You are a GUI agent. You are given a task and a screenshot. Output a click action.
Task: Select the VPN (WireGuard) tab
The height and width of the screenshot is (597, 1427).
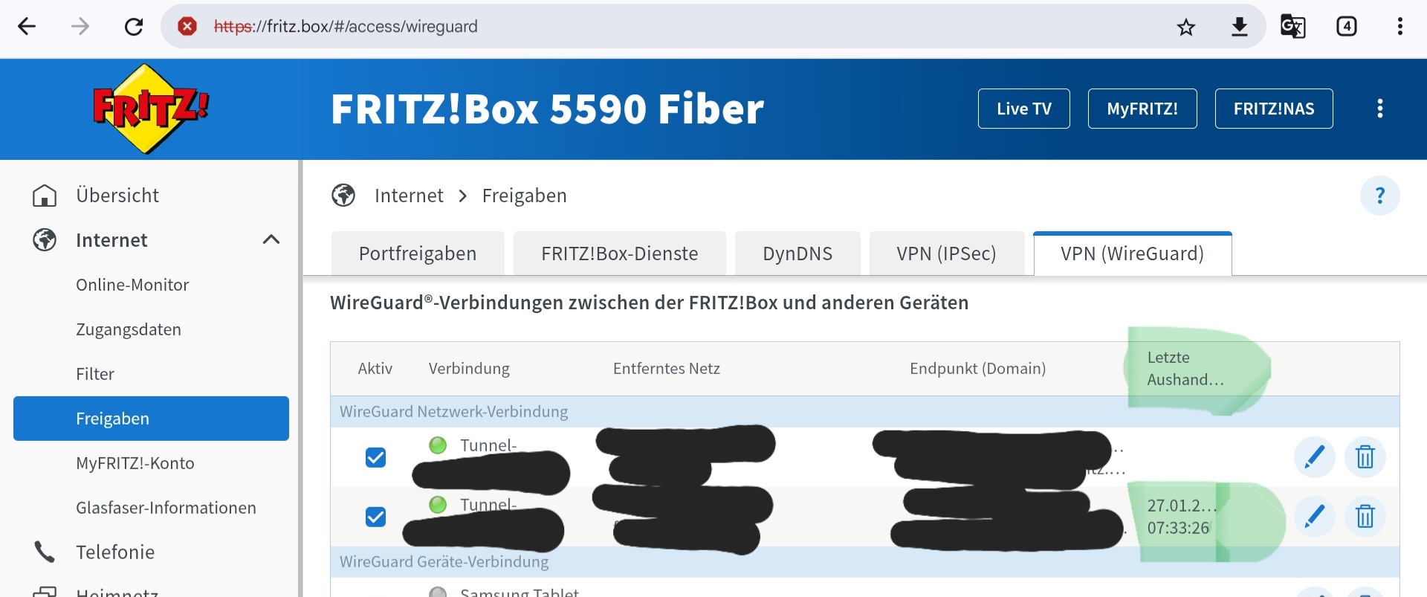click(1133, 254)
